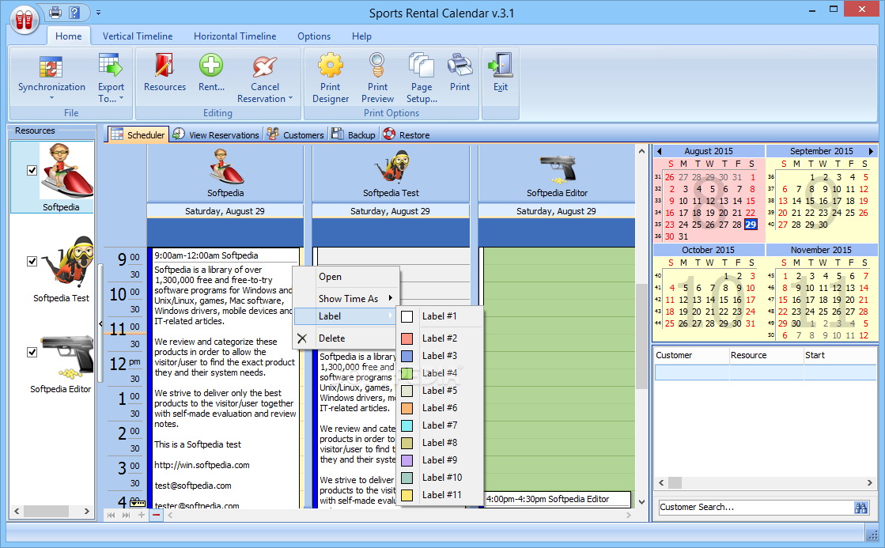This screenshot has height=548, width=885.
Task: Expand the Synchronization dropdown arrow
Action: [x=51, y=98]
